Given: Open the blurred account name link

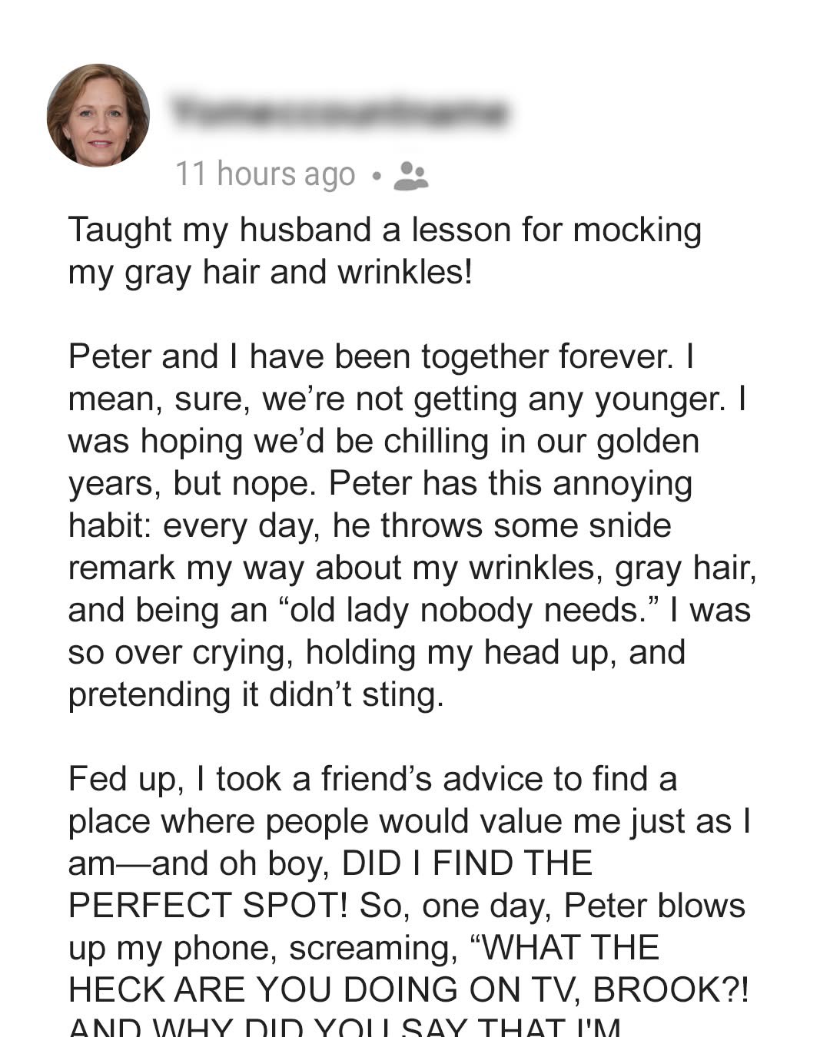Looking at the screenshot, I should click(x=339, y=112).
